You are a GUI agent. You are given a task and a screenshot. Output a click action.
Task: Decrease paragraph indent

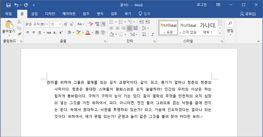pyautogui.click(x=142, y=22)
